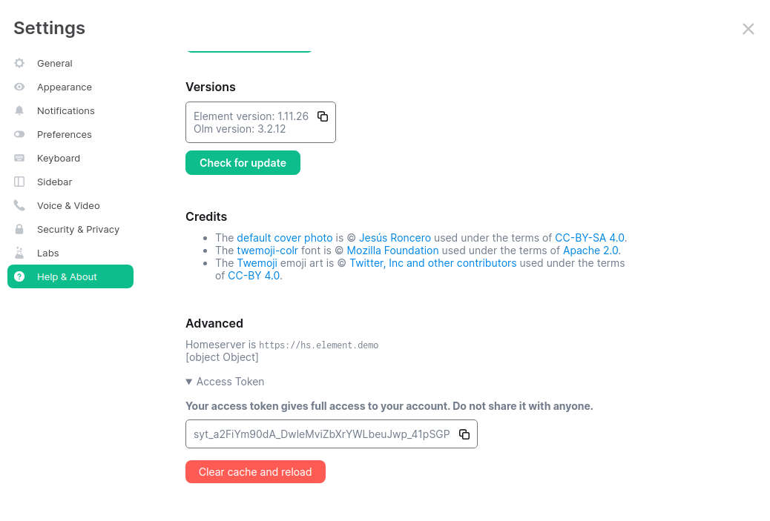The width and height of the screenshot is (770, 521).
Task: Click the Security & Privacy lock icon
Action: (19, 230)
